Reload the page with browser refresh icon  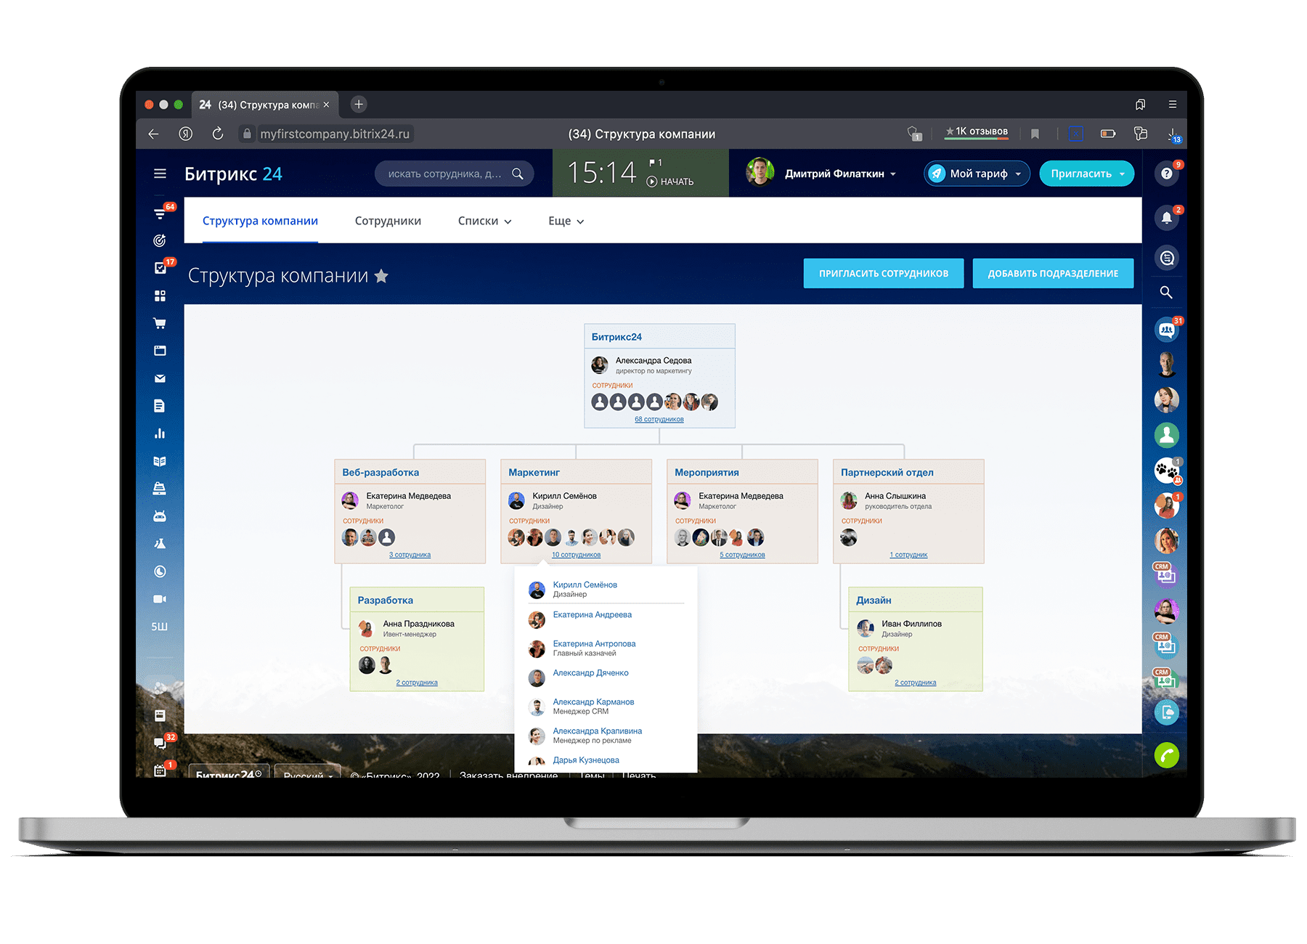coord(217,134)
